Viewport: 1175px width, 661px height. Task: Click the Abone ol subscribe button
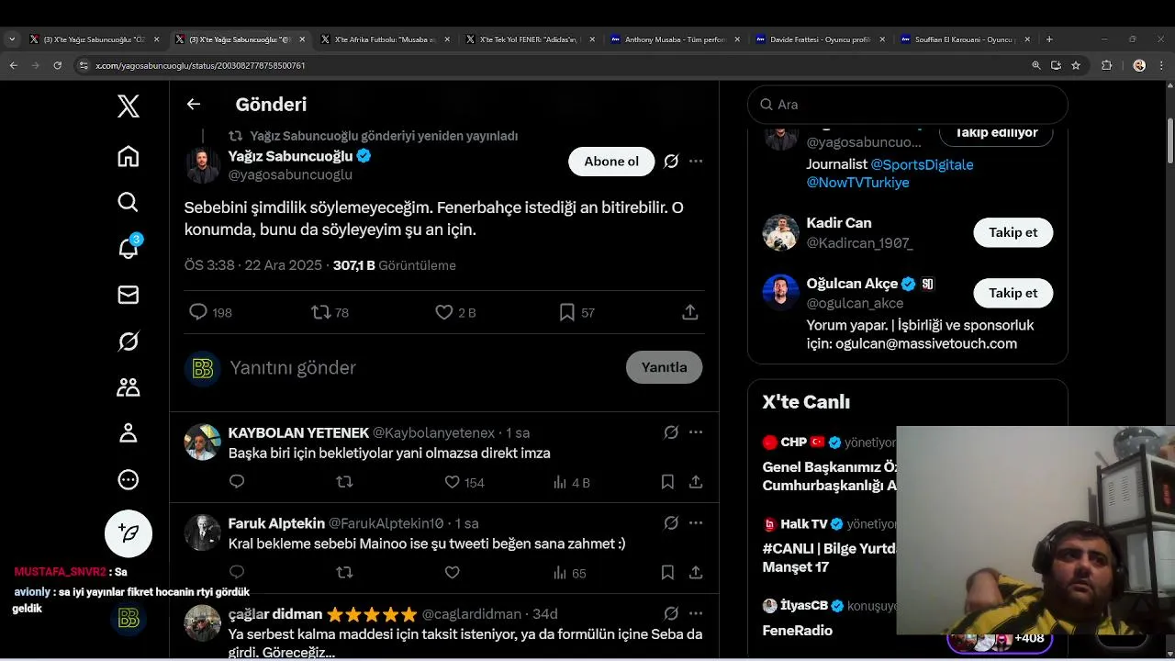tap(611, 162)
